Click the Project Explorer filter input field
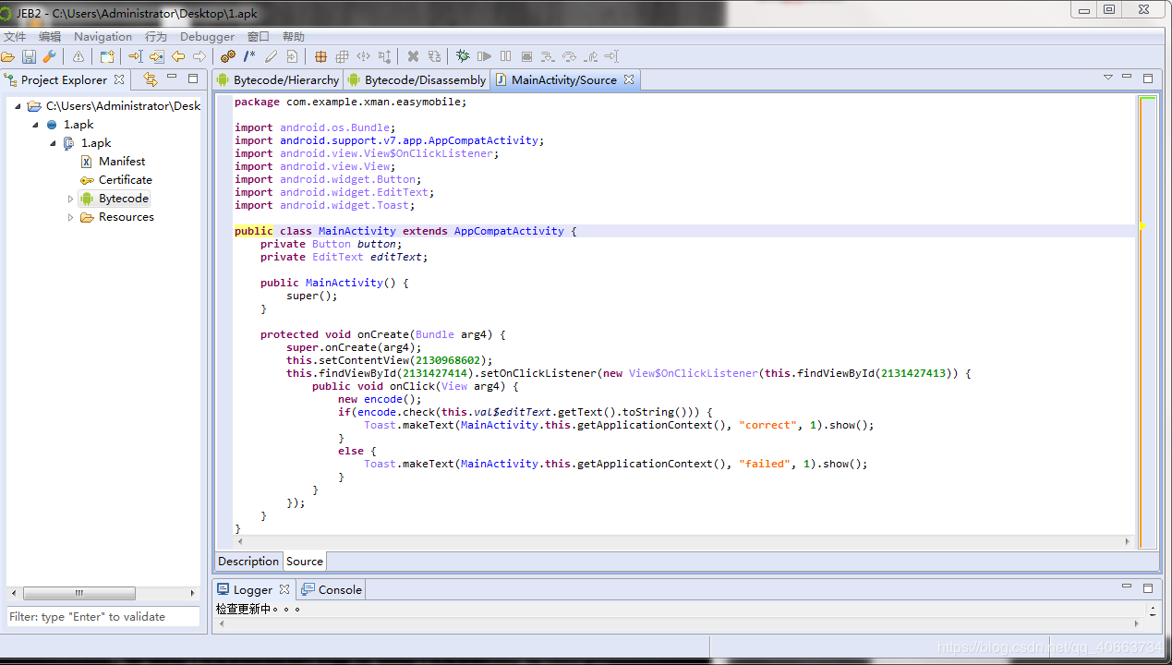The image size is (1172, 665). click(103, 616)
